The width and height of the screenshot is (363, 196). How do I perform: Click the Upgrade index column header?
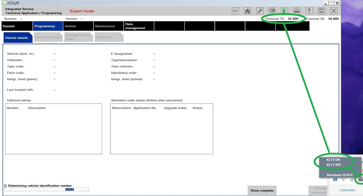click(x=175, y=108)
